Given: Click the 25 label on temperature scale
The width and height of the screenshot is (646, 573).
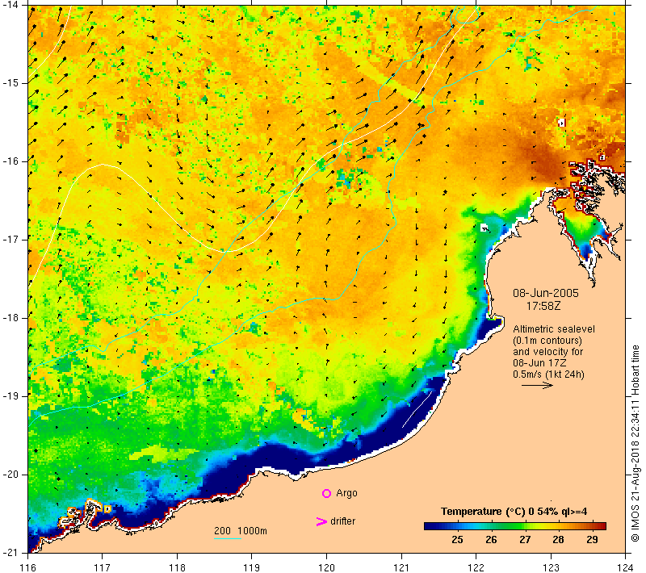Looking at the screenshot, I should pos(457,539).
